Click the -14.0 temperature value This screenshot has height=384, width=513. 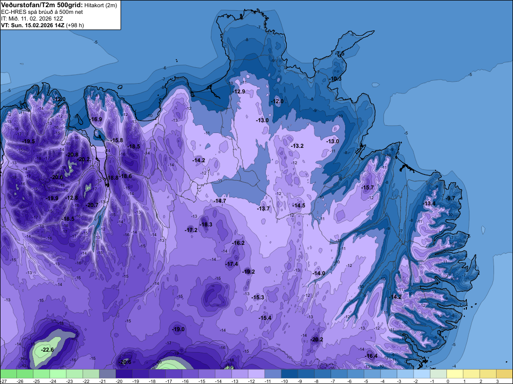319,273
